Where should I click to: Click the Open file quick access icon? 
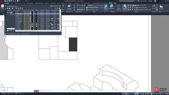7,1
